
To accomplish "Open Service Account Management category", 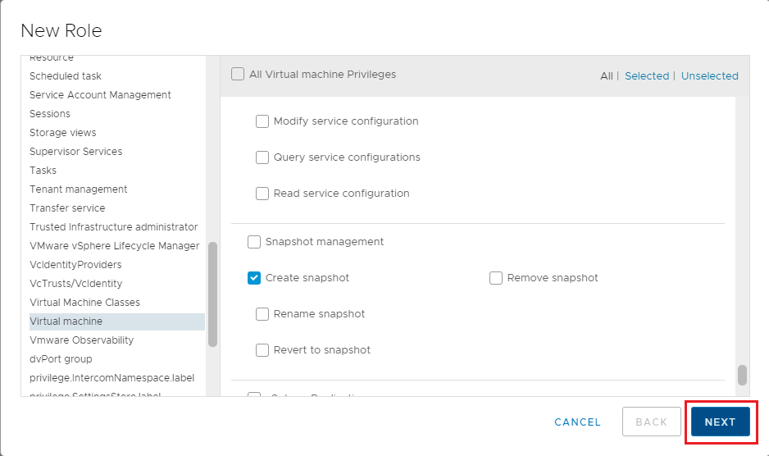I will (100, 95).
